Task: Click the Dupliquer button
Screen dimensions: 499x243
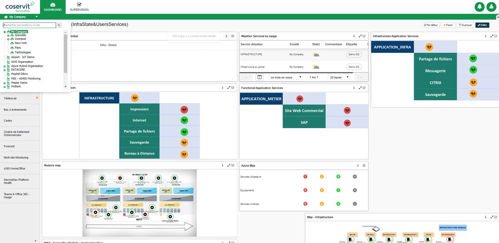Action: click(x=465, y=25)
